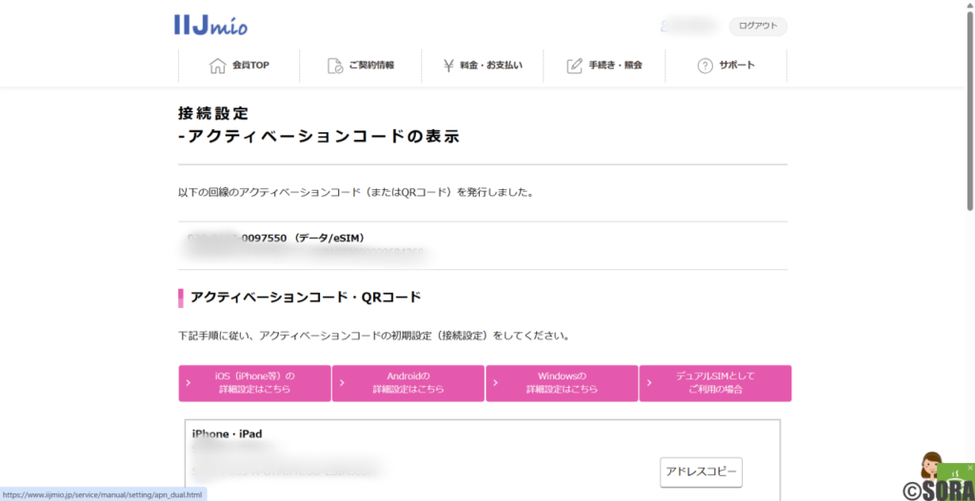Click the iPhone・iPad heading
975x501 pixels.
tap(227, 434)
